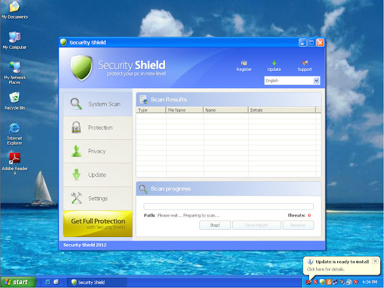Select the Recycle Bin icon
This screenshot has width=384, height=288.
point(14,101)
